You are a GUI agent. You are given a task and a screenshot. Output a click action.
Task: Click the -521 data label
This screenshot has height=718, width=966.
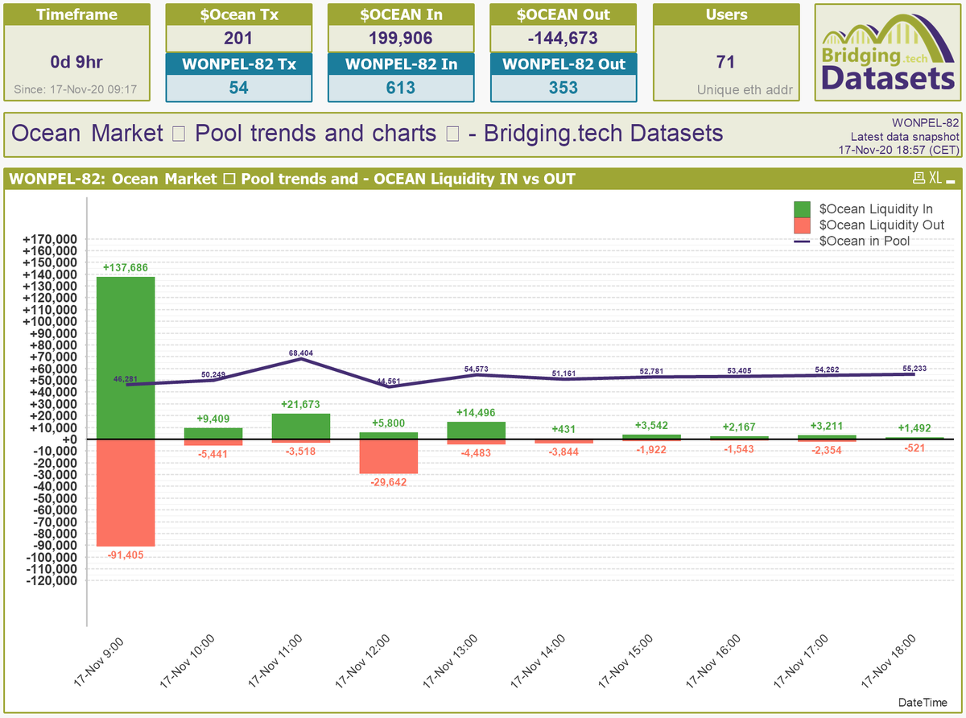click(915, 448)
